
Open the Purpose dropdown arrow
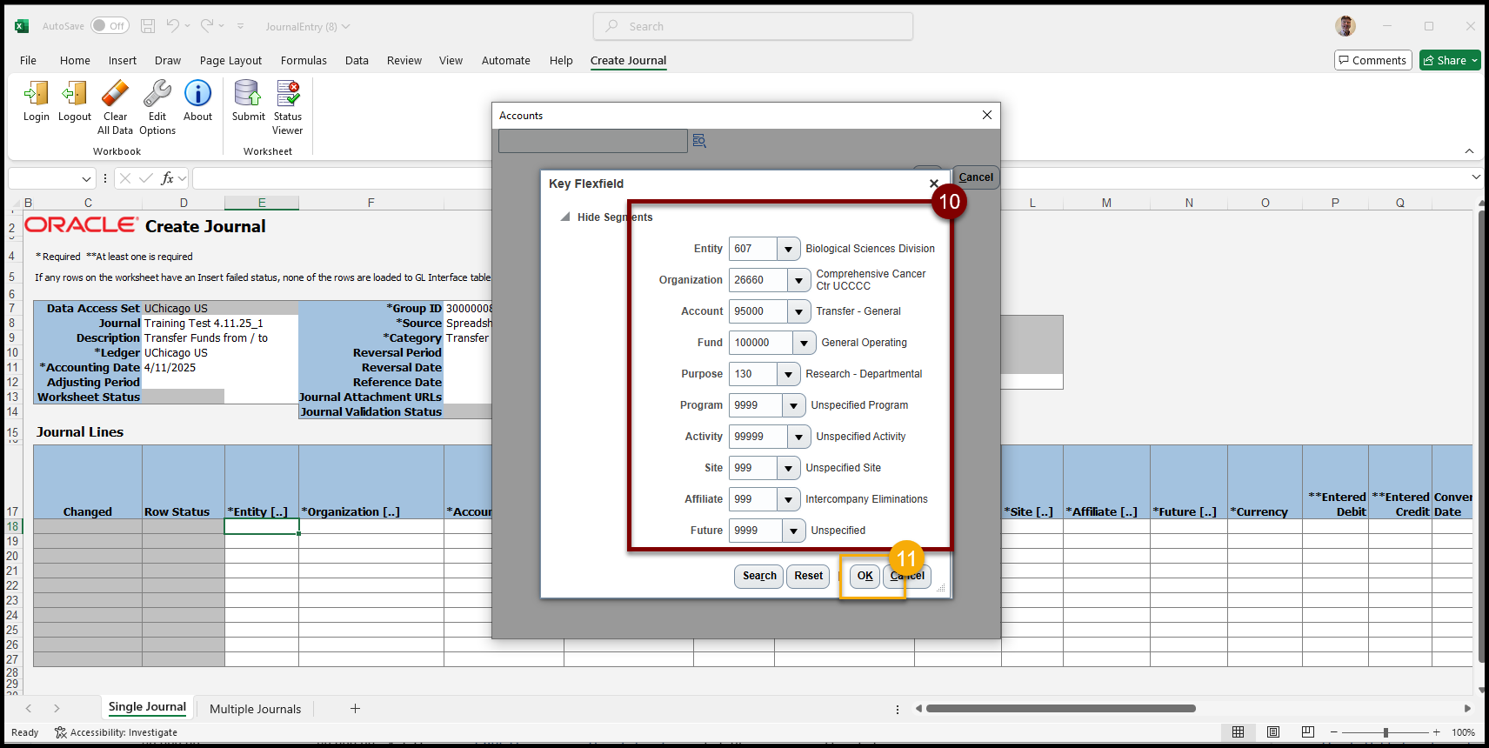[788, 374]
